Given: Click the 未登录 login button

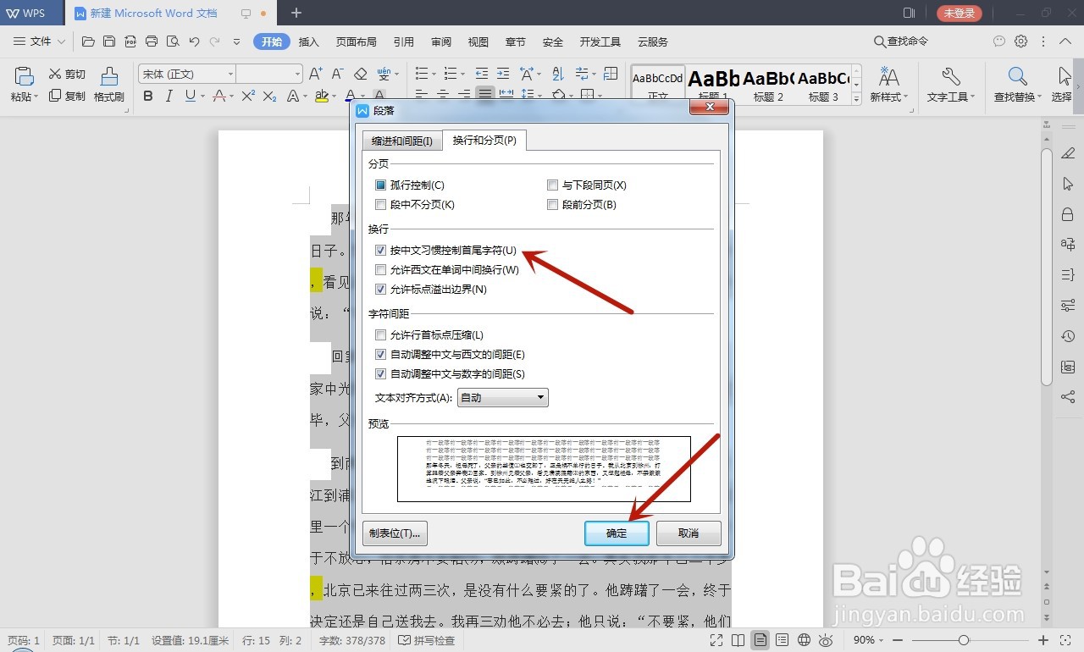Looking at the screenshot, I should (x=960, y=13).
